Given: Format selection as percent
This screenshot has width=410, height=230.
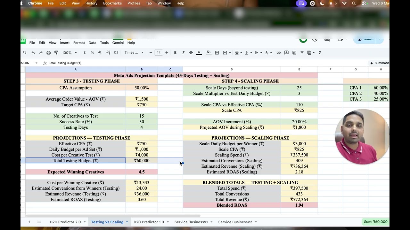Looking at the screenshot, I should point(92,53).
